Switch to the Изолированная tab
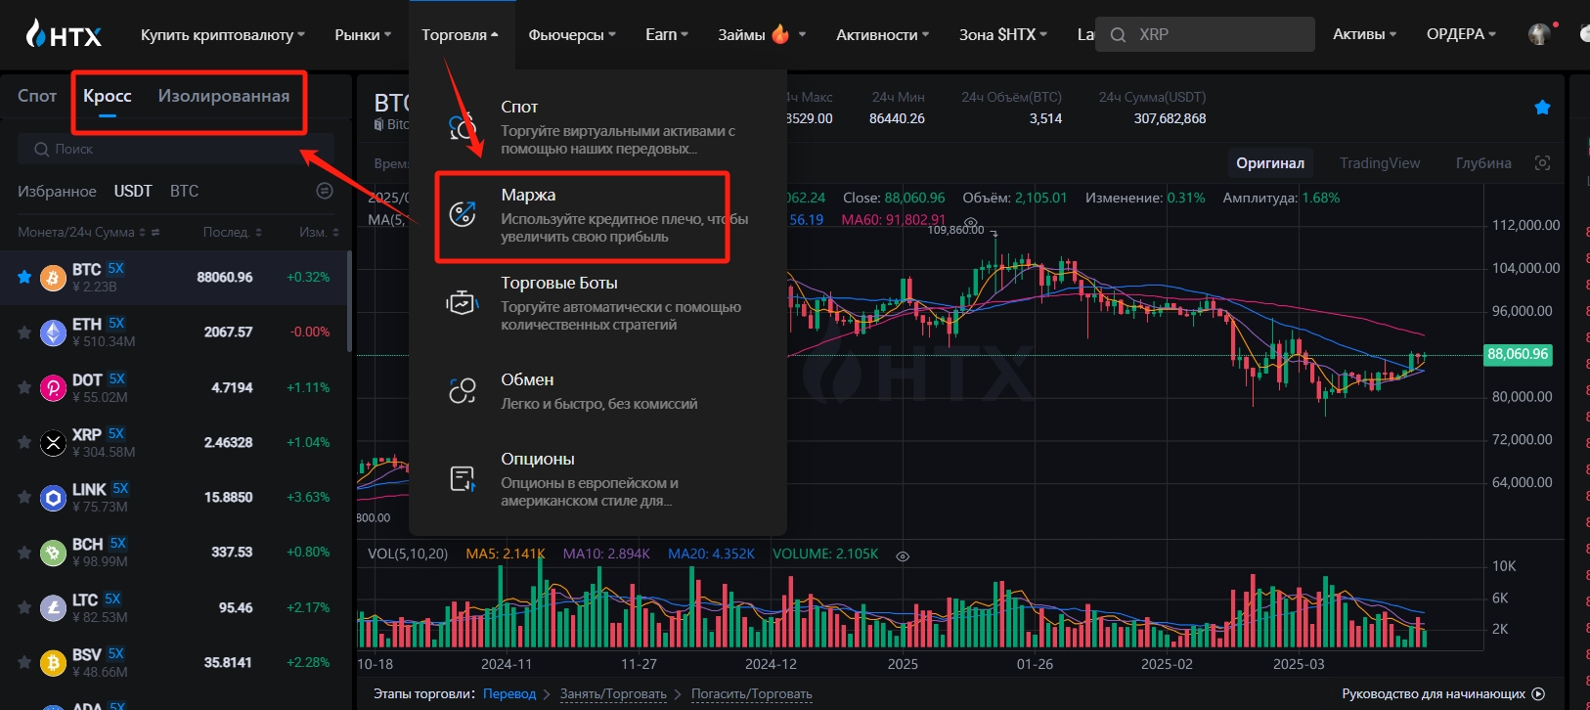This screenshot has width=1590, height=710. coord(223,96)
